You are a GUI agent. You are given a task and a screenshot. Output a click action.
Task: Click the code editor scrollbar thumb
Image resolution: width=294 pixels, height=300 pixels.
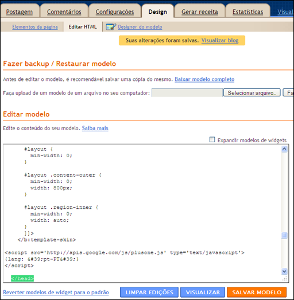coord(284,236)
